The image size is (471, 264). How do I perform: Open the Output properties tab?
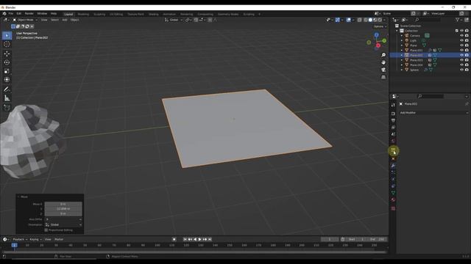[393, 120]
